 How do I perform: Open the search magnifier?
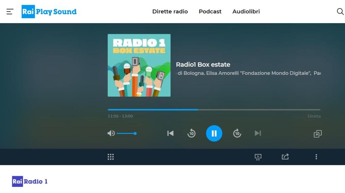(x=340, y=11)
